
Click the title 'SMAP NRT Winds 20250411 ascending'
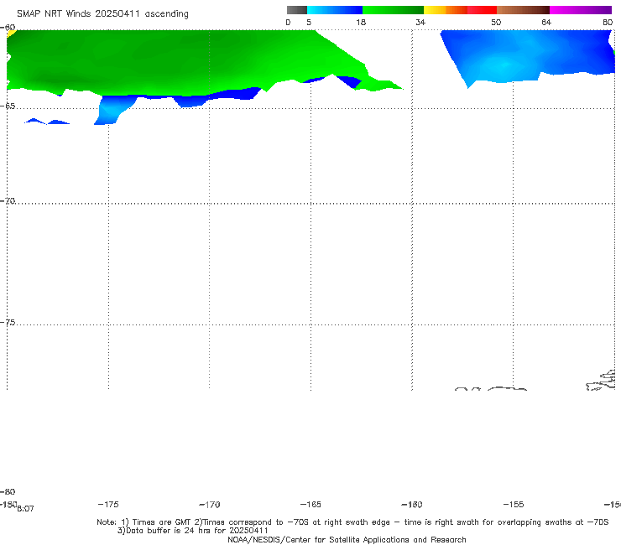point(102,14)
